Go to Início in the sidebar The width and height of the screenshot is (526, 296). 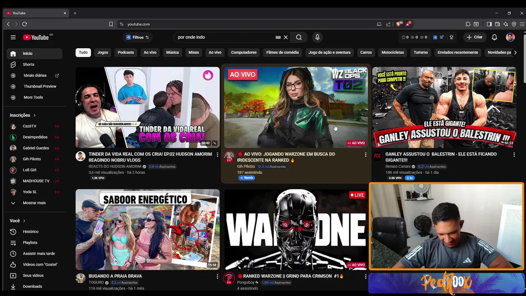35,53
